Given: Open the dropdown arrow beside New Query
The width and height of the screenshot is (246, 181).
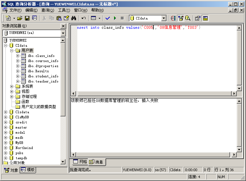Looking at the screenshot, I should [x=14, y=18].
